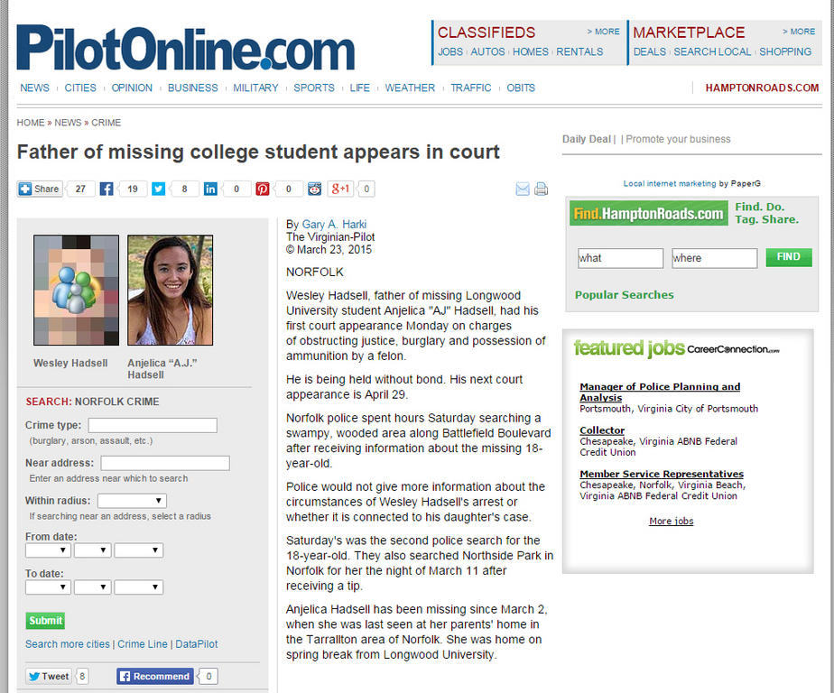The width and height of the screenshot is (834, 693).
Task: Open the Within radius dropdown
Action: (x=132, y=501)
